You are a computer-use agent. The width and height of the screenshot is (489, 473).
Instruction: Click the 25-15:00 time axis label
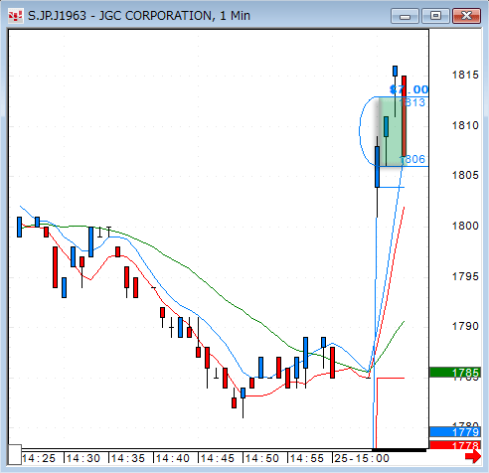tap(362, 458)
